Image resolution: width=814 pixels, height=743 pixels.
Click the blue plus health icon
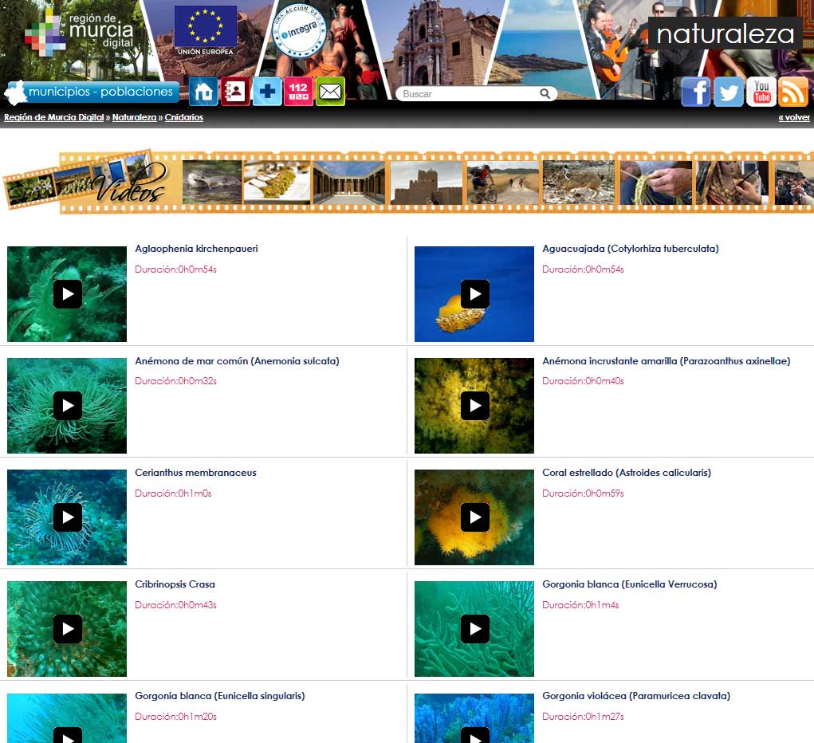pyautogui.click(x=267, y=92)
